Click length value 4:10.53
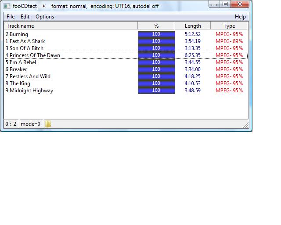Screen dimensions: 281x225 (x=192, y=83)
